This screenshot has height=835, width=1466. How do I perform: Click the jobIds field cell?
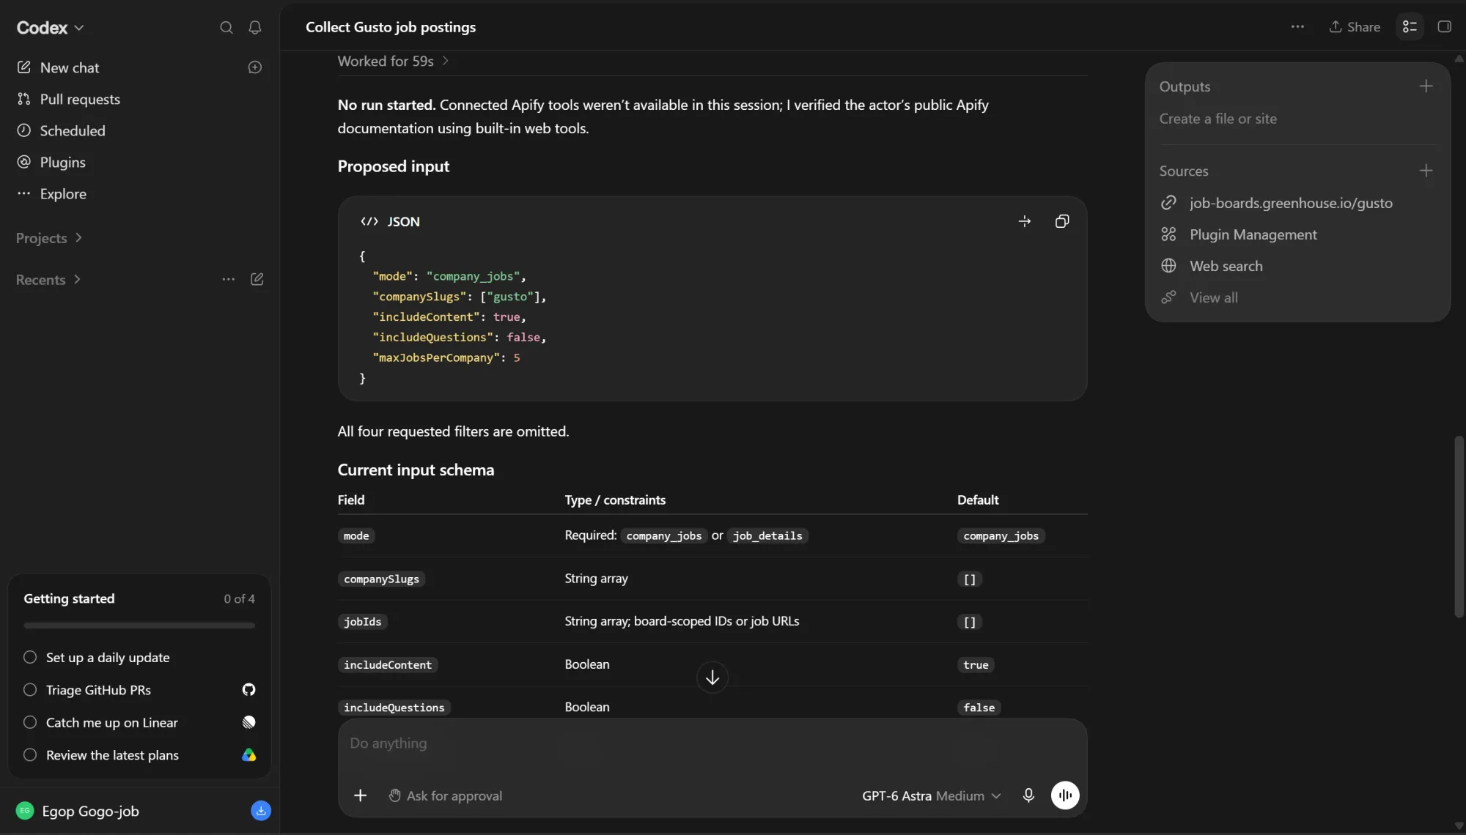coord(362,622)
